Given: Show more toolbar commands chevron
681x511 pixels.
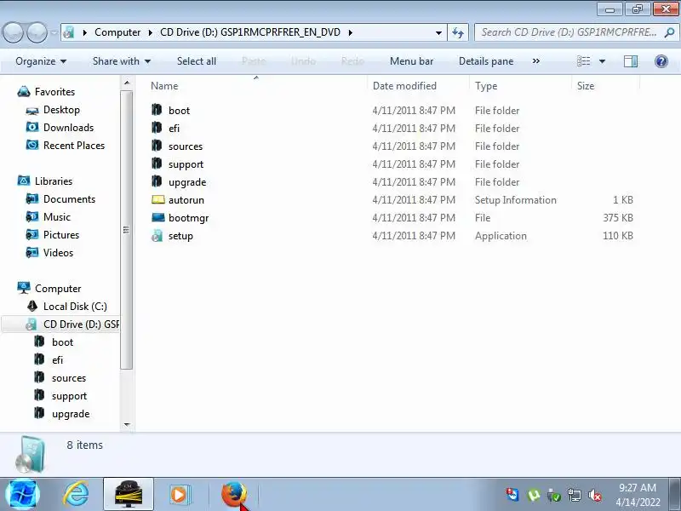Looking at the screenshot, I should point(536,61).
